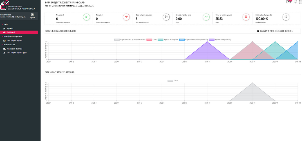Toggle the pink Other legend in registered chart
The image size is (302, 141).
(152, 39)
